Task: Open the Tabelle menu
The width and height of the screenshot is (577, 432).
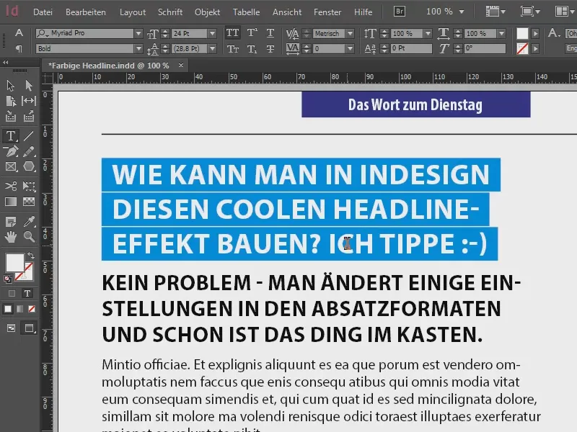Action: [x=246, y=12]
